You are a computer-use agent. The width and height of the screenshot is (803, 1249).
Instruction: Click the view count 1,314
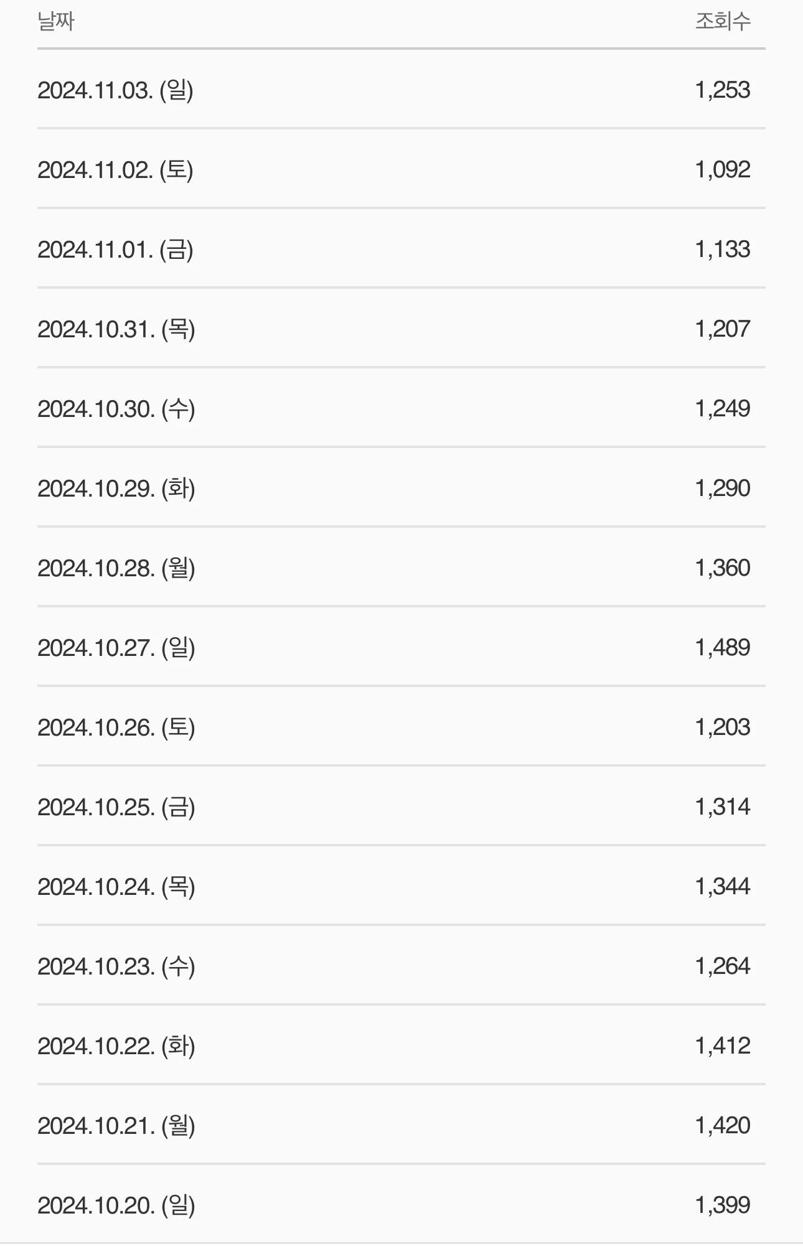coord(723,807)
